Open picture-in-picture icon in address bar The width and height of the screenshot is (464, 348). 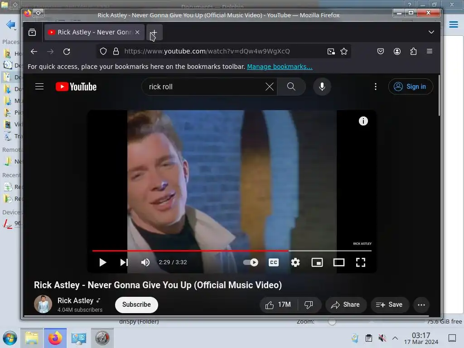tap(331, 52)
